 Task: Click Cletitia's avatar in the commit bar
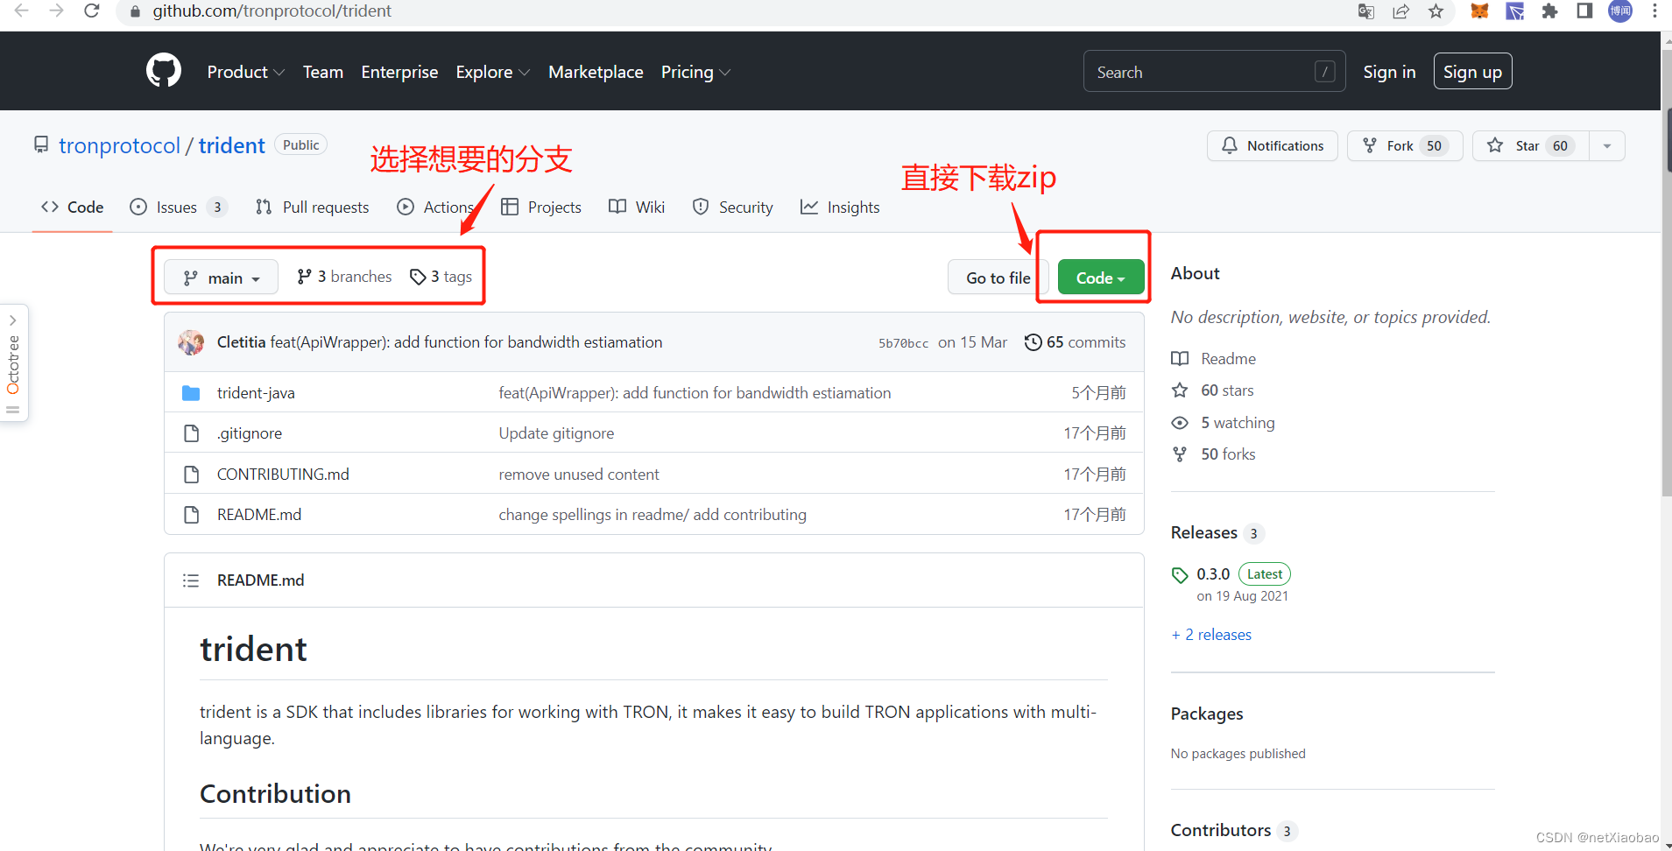tap(191, 342)
